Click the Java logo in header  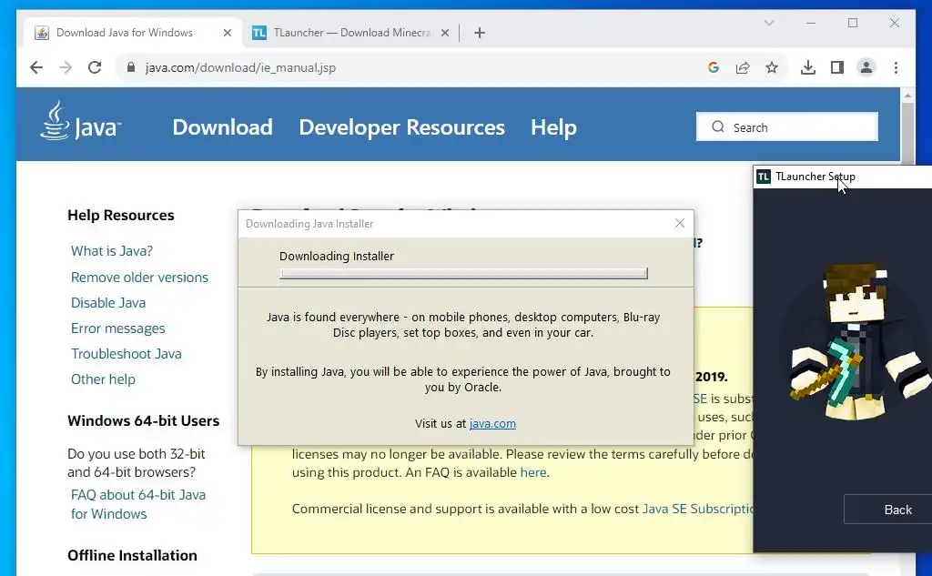(x=81, y=121)
